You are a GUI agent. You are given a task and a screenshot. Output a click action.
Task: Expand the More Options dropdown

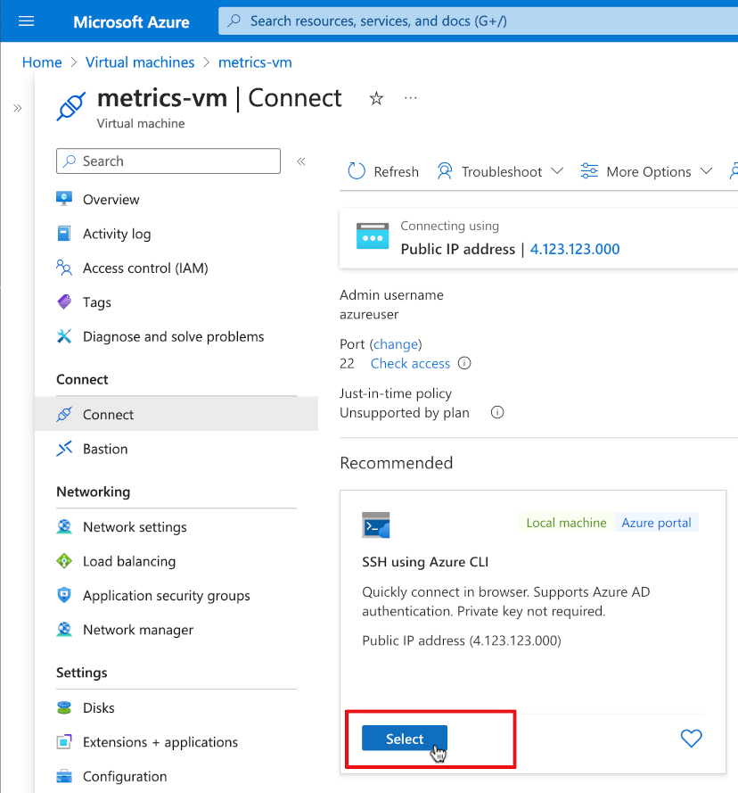click(x=706, y=171)
